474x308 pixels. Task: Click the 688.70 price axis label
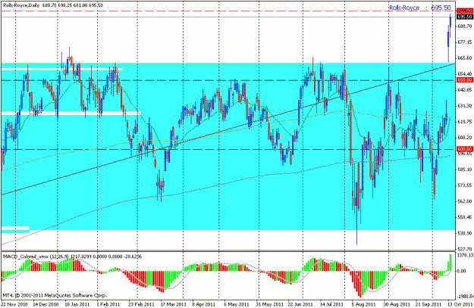click(465, 26)
